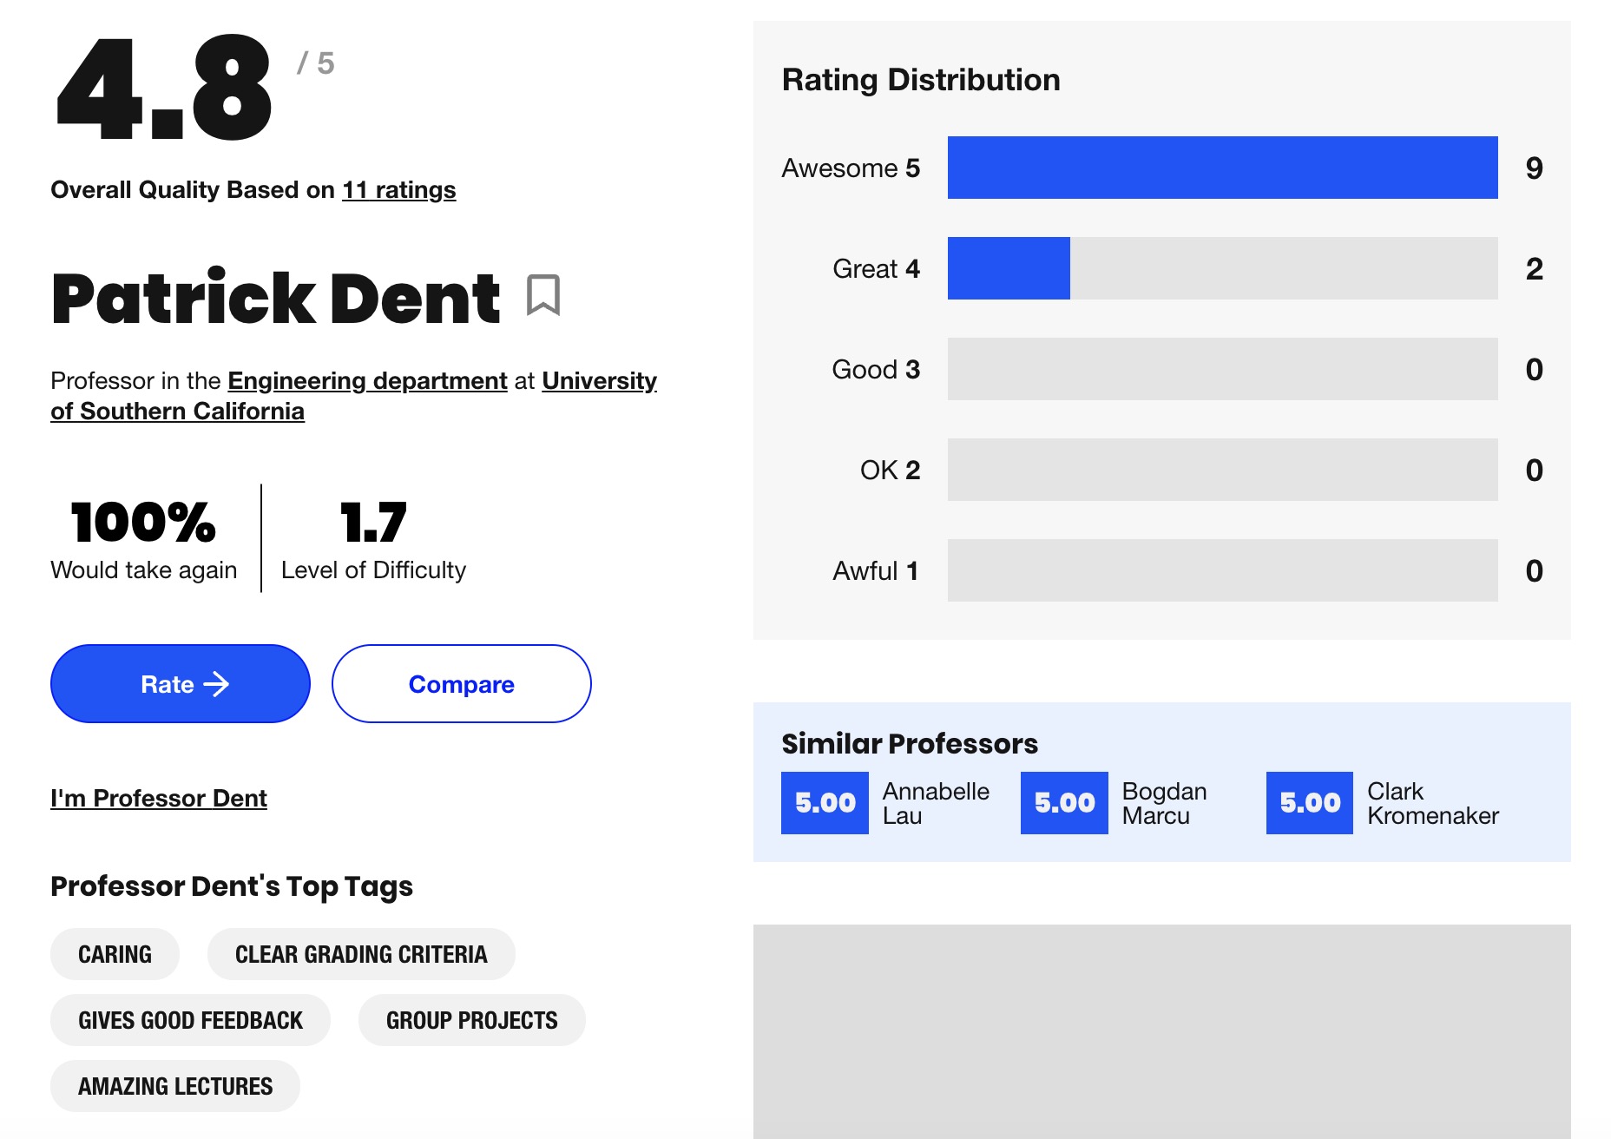Select the GROUP PROJECTS tag

[471, 1020]
